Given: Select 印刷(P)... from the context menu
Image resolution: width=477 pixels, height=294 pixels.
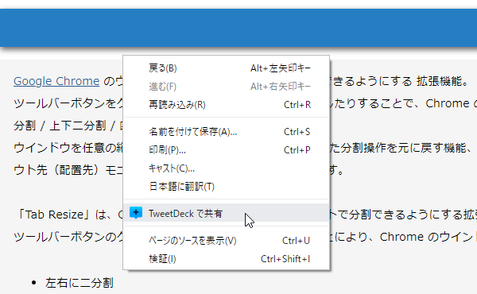Looking at the screenshot, I should [227, 150].
